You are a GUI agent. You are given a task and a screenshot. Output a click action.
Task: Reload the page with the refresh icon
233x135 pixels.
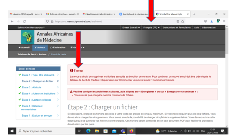click(25, 22)
